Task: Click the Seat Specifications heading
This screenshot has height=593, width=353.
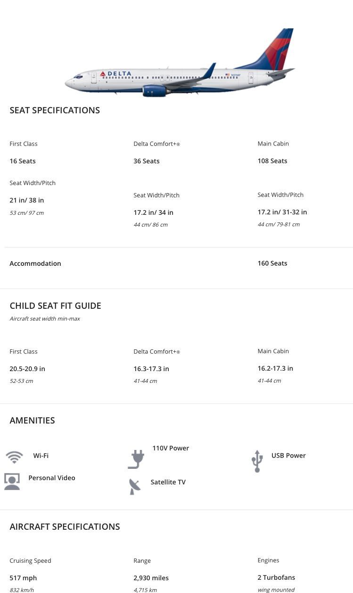Action: point(55,110)
